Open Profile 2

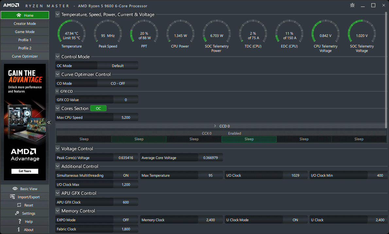tap(25, 48)
